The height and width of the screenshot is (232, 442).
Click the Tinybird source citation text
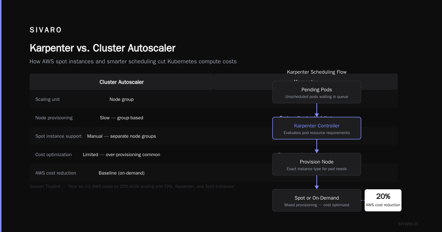133,186
